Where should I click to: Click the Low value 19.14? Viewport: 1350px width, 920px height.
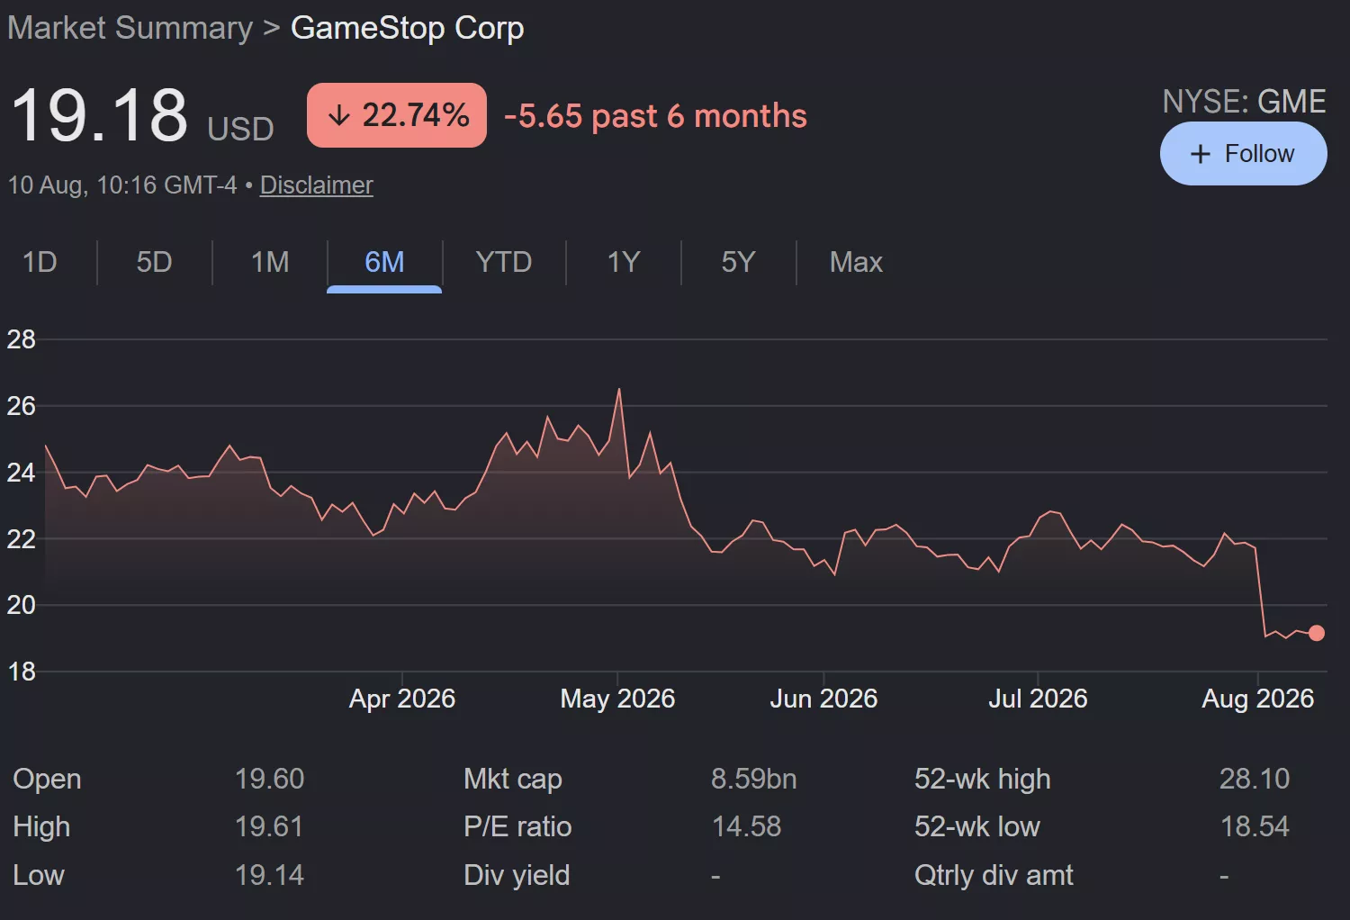click(269, 875)
